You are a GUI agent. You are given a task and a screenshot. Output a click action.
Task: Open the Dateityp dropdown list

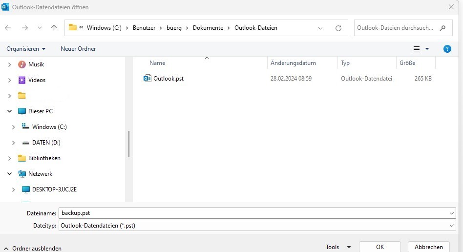(x=452, y=226)
